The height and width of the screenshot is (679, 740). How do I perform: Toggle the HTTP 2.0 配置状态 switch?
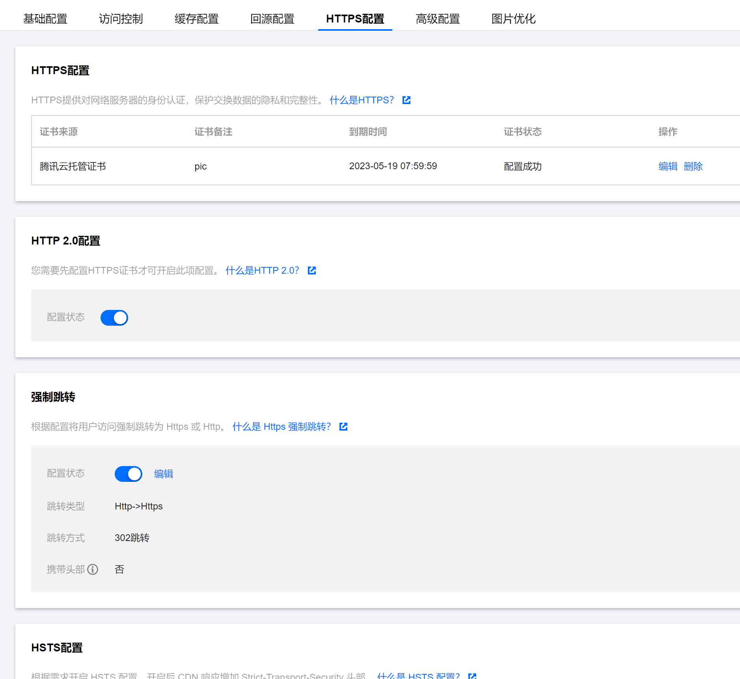click(x=114, y=318)
